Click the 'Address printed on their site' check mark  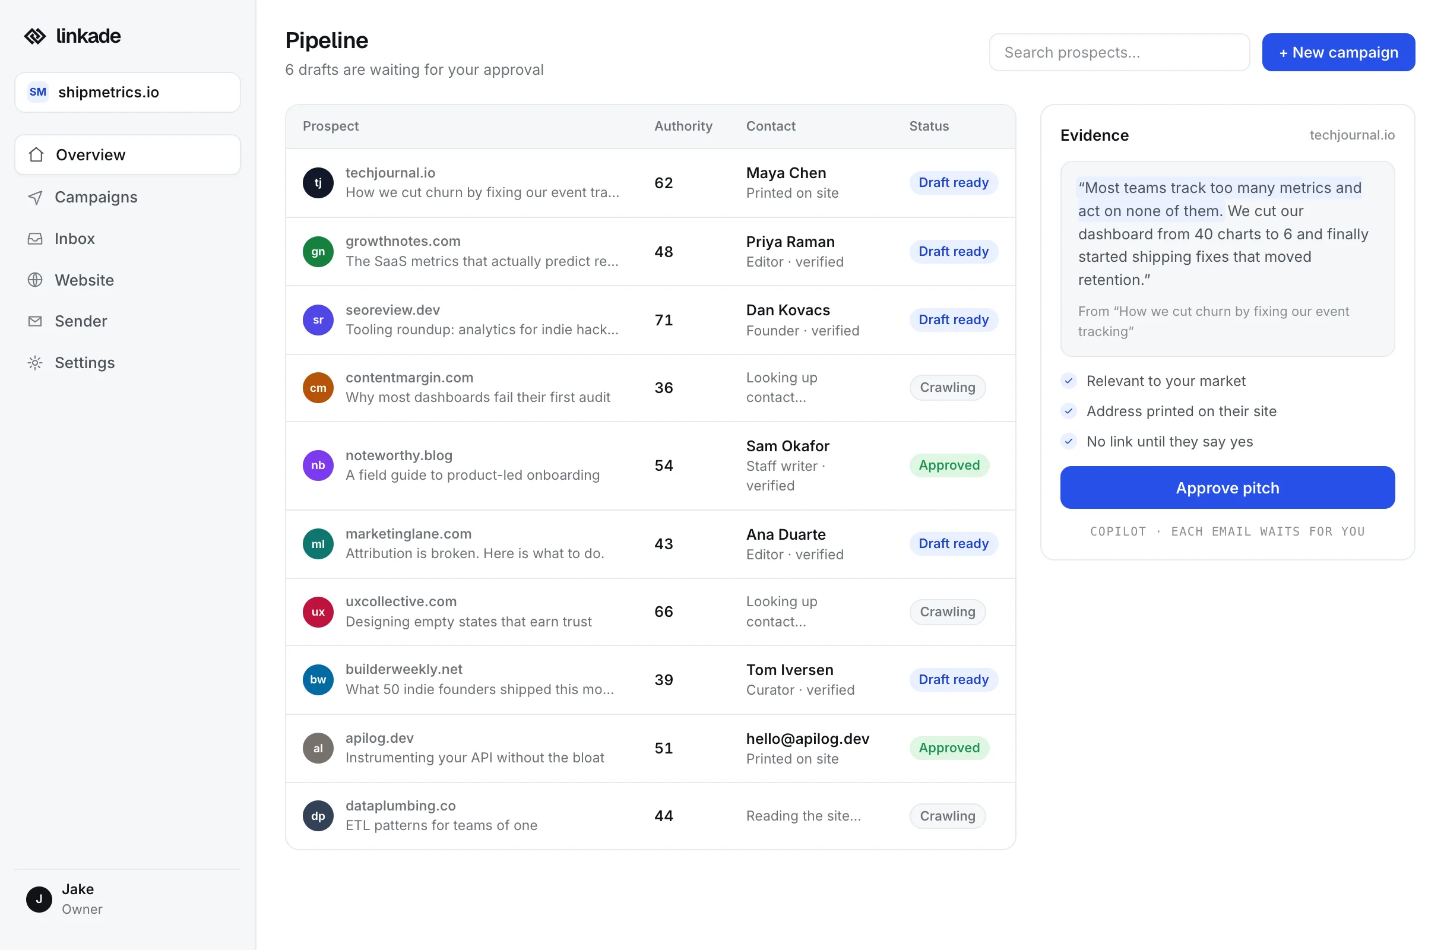pyautogui.click(x=1068, y=411)
